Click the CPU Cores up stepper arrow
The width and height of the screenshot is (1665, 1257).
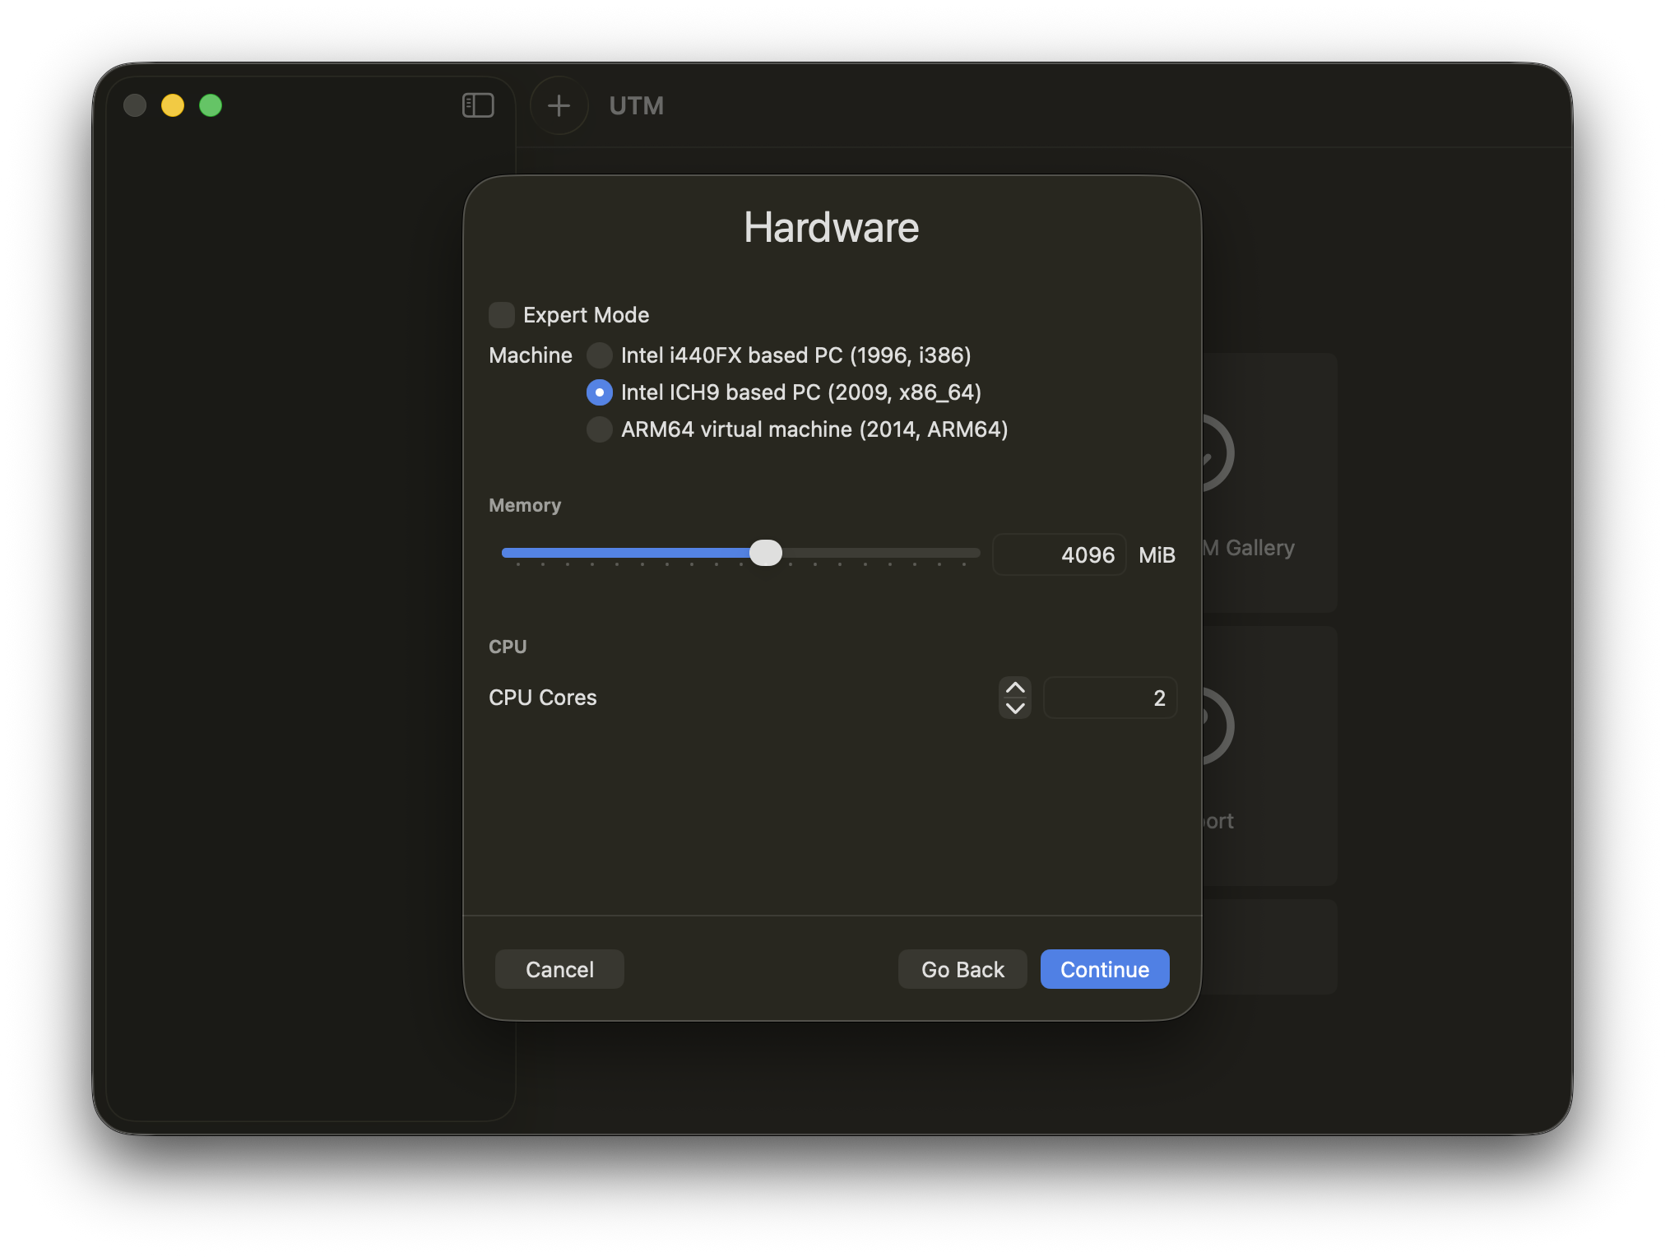pyautogui.click(x=1014, y=688)
